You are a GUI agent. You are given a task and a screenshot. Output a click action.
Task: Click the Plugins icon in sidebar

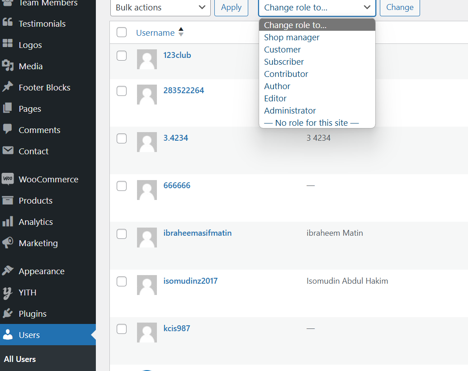pyautogui.click(x=8, y=314)
